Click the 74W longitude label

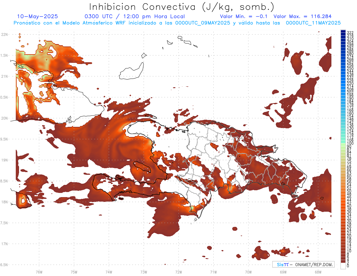pyautogui.click(x=109, y=272)
